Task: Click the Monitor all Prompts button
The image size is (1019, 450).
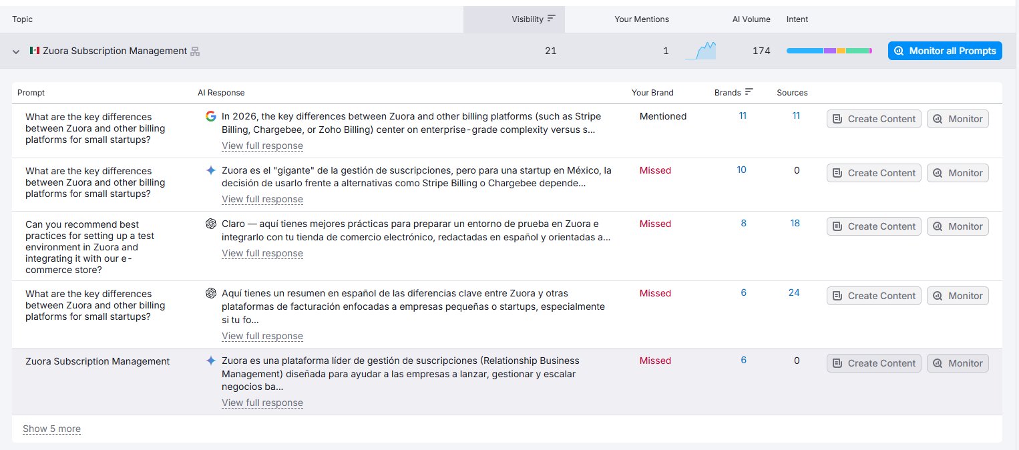Action: coord(945,51)
